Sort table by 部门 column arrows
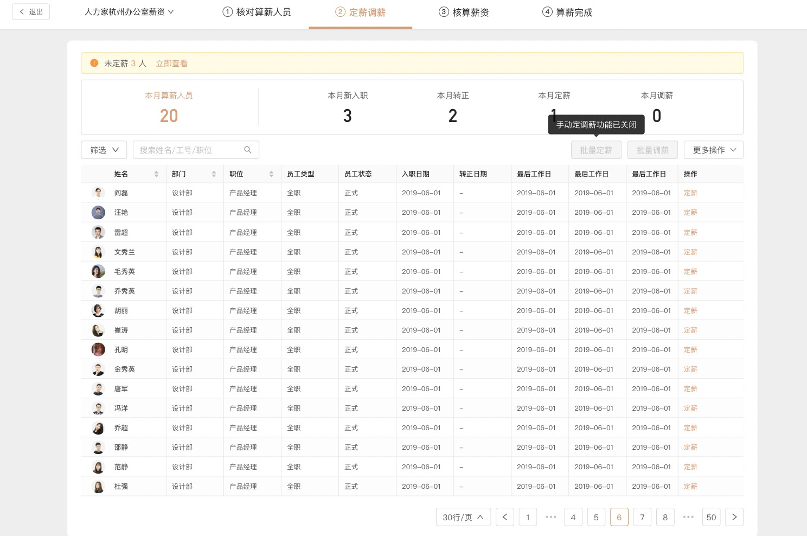The height and width of the screenshot is (536, 807). coord(214,174)
